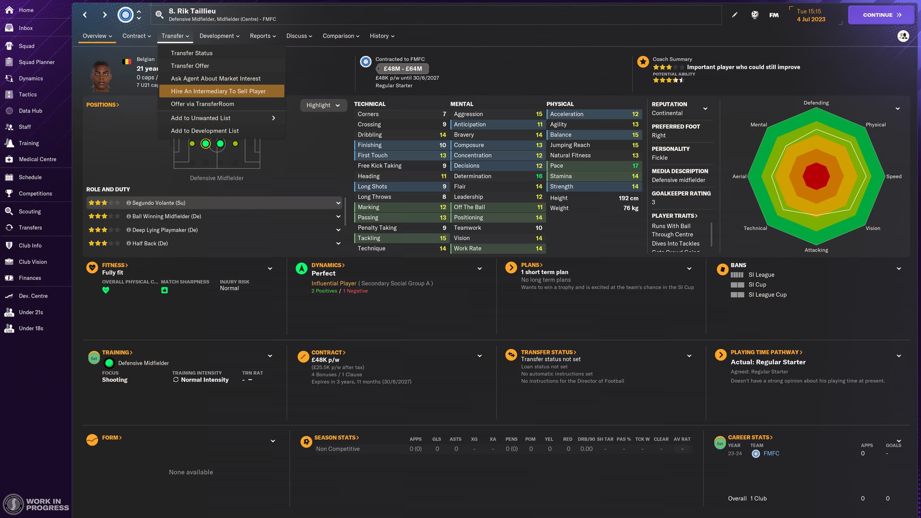Click the edit pencil icon in header
The height and width of the screenshot is (518, 921).
(734, 15)
